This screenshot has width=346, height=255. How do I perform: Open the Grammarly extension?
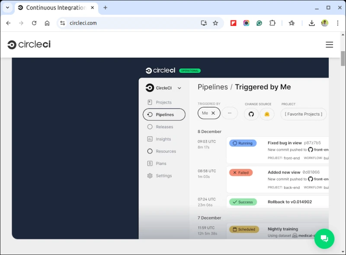(259, 23)
